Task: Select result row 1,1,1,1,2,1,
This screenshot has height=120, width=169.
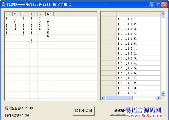Action: click(x=138, y=48)
